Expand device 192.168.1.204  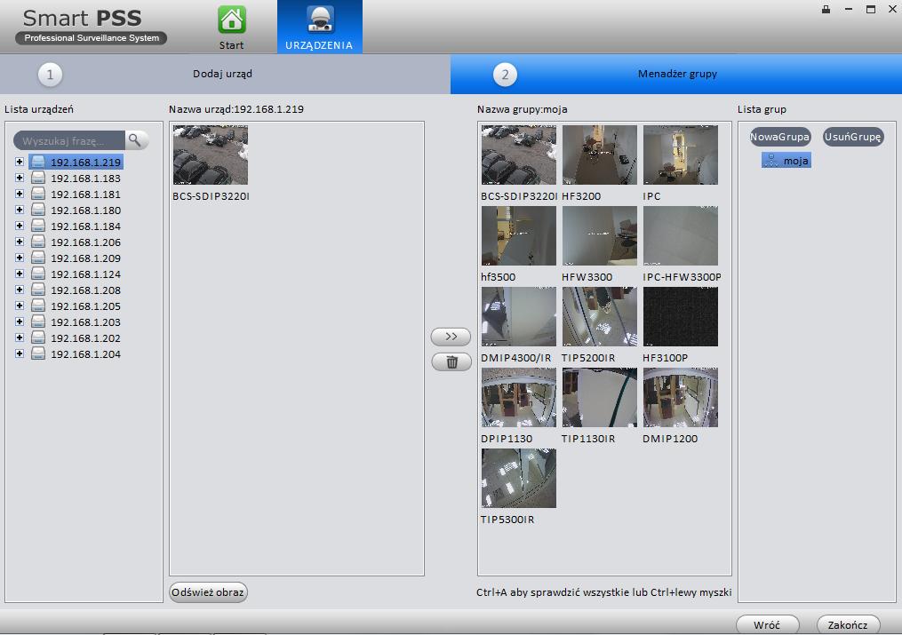click(20, 353)
